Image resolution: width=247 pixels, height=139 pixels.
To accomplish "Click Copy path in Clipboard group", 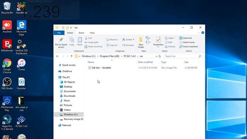I will [91, 42].
